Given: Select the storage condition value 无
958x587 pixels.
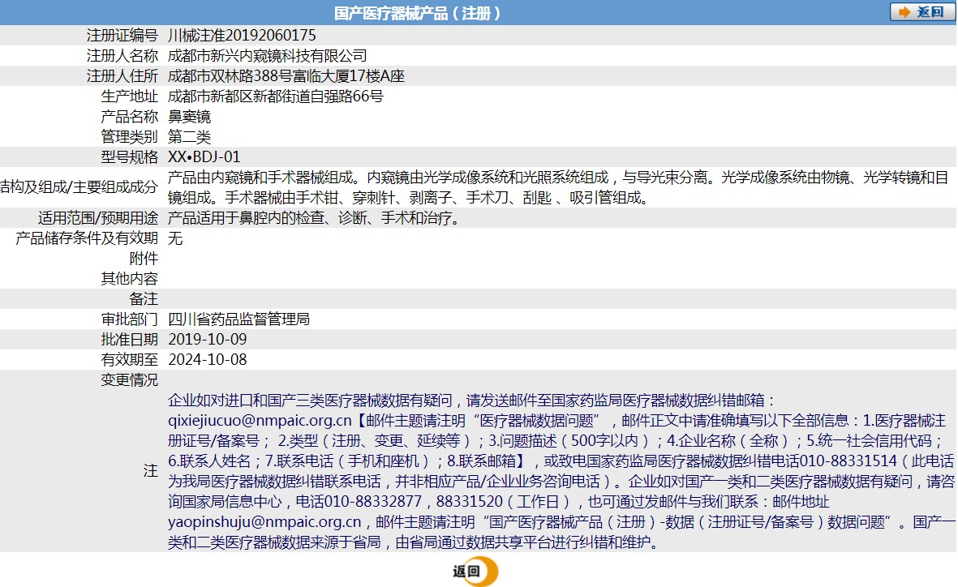Looking at the screenshot, I should pyautogui.click(x=175, y=238).
